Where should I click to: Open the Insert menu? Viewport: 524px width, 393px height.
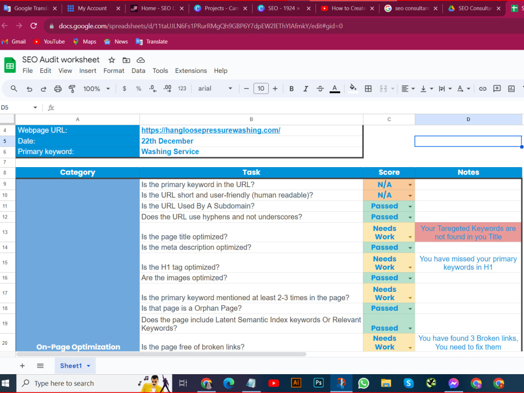point(88,71)
